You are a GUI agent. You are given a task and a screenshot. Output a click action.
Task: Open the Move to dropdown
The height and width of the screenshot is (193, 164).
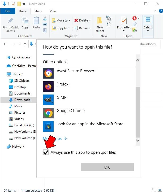pyautogui.click(x=69, y=20)
